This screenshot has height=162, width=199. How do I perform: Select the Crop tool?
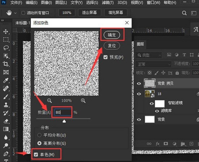(6, 64)
